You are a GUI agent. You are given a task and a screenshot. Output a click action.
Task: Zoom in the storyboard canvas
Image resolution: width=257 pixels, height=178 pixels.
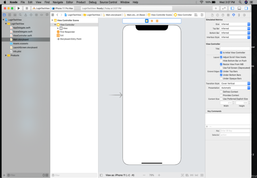coord(159,175)
